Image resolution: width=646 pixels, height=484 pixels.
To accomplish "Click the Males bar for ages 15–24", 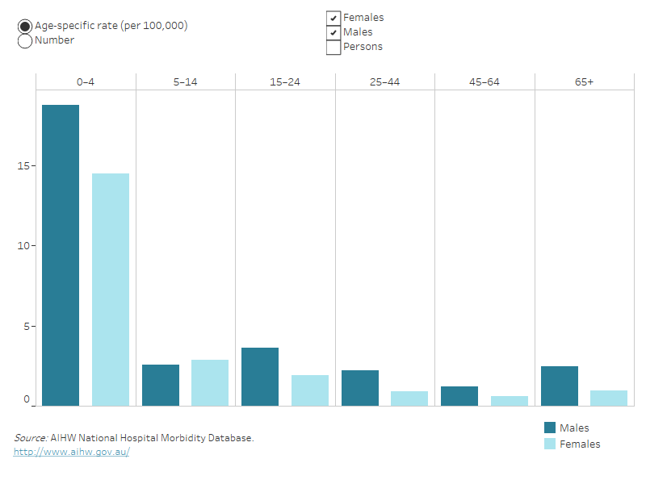I will (260, 377).
